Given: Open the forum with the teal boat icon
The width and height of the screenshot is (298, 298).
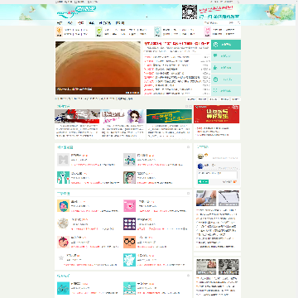Looking at the screenshot, I should 129,288.
